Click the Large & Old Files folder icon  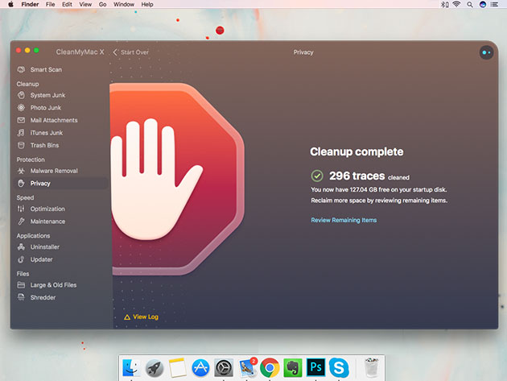click(x=21, y=285)
